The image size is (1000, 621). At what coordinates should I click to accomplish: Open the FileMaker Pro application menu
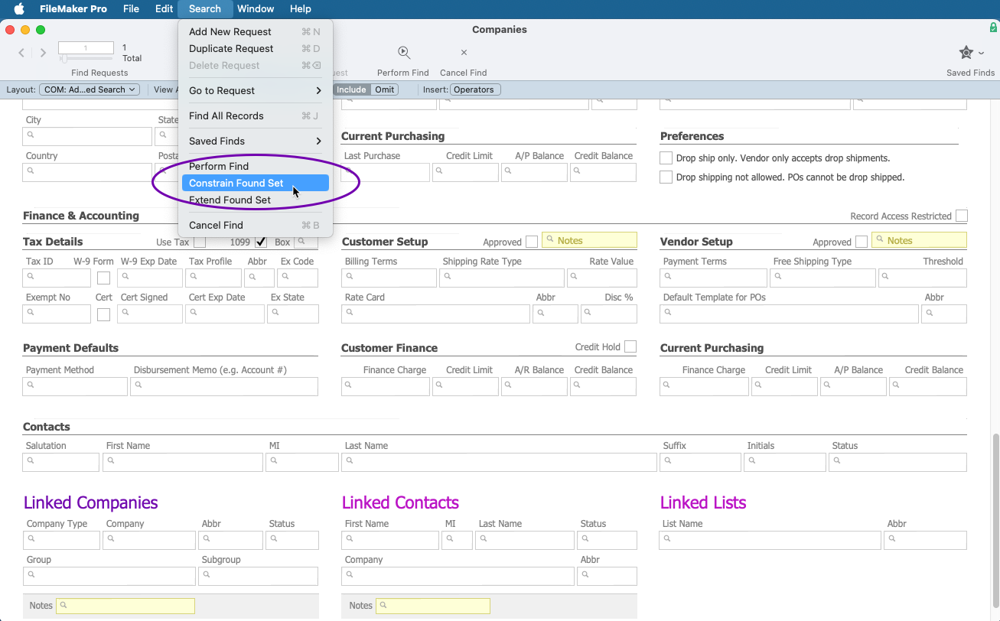tap(73, 9)
